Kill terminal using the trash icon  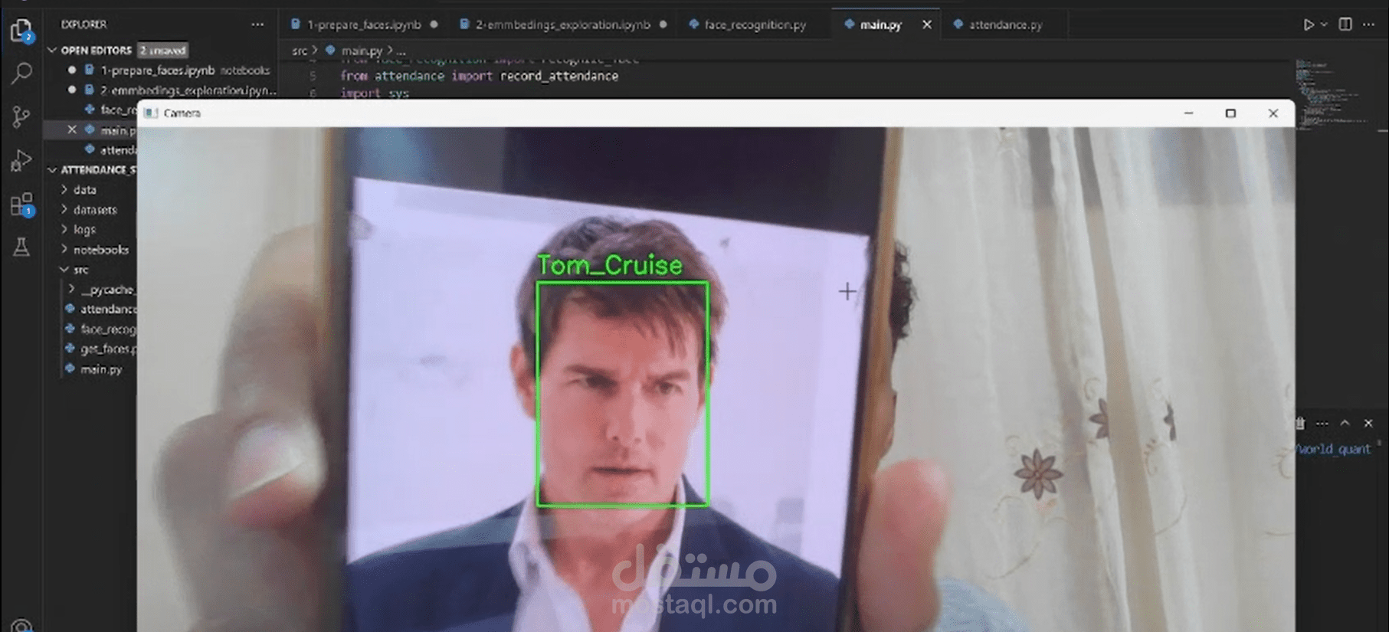pyautogui.click(x=1300, y=423)
